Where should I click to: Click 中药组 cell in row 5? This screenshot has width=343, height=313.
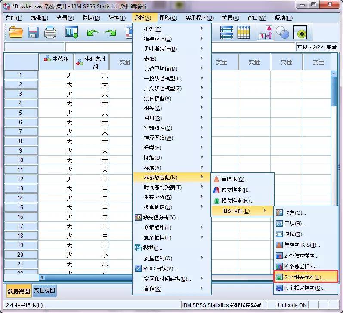[56, 113]
